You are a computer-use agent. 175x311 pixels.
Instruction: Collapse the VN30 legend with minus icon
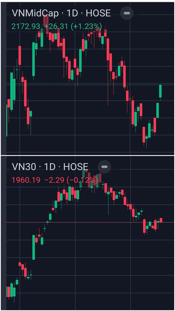(x=104, y=167)
